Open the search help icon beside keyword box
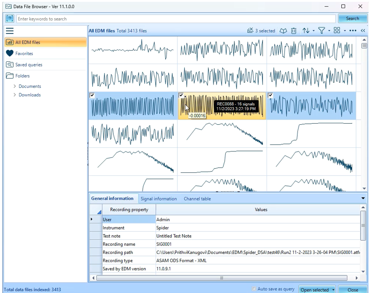Viewport: 369px width, 293px height. pyautogui.click(x=10, y=18)
